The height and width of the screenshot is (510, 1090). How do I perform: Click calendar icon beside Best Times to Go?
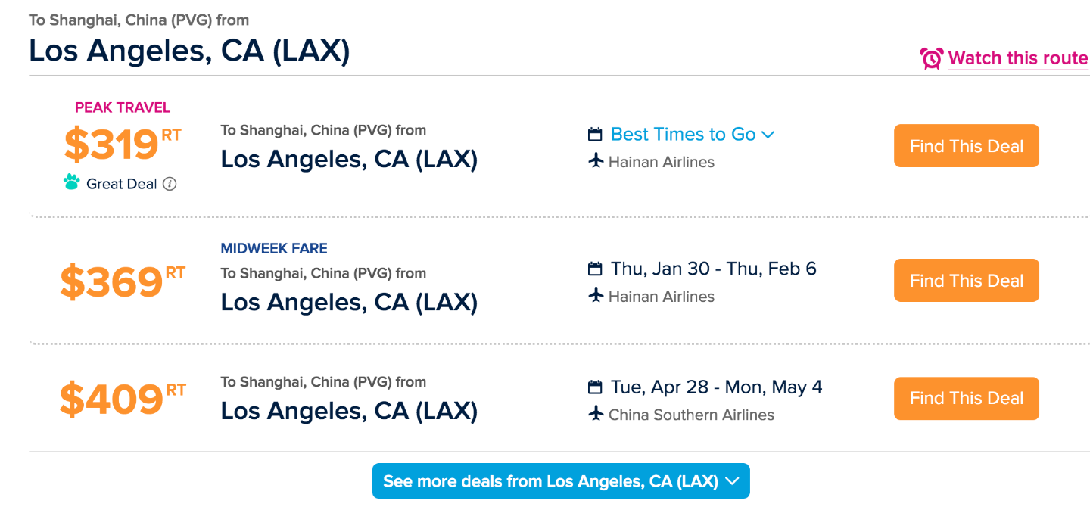(x=596, y=135)
